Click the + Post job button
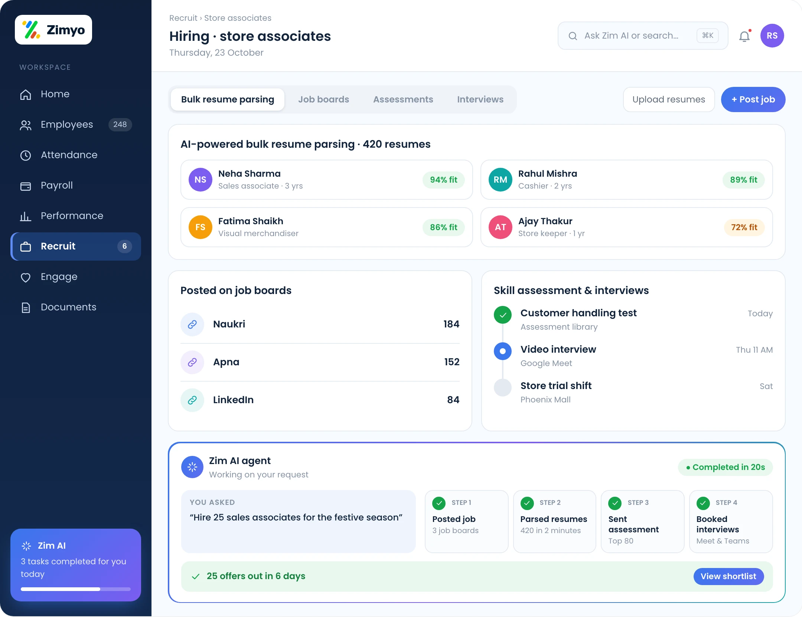Screen dimensions: 802x617 pyautogui.click(x=753, y=99)
